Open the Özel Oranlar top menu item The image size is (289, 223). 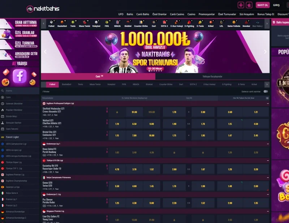[159, 14]
